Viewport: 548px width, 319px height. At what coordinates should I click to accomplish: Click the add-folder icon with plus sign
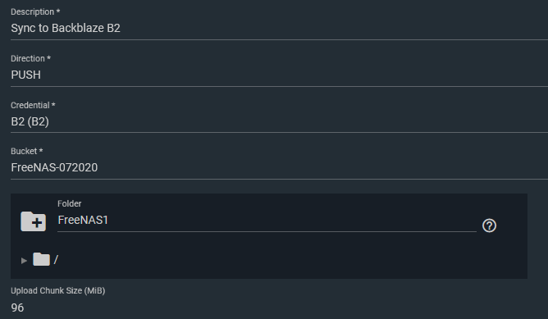pos(33,221)
